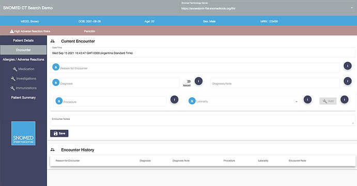
Task: Click the 'Diagnosis Note' history column header
Action: click(181, 161)
